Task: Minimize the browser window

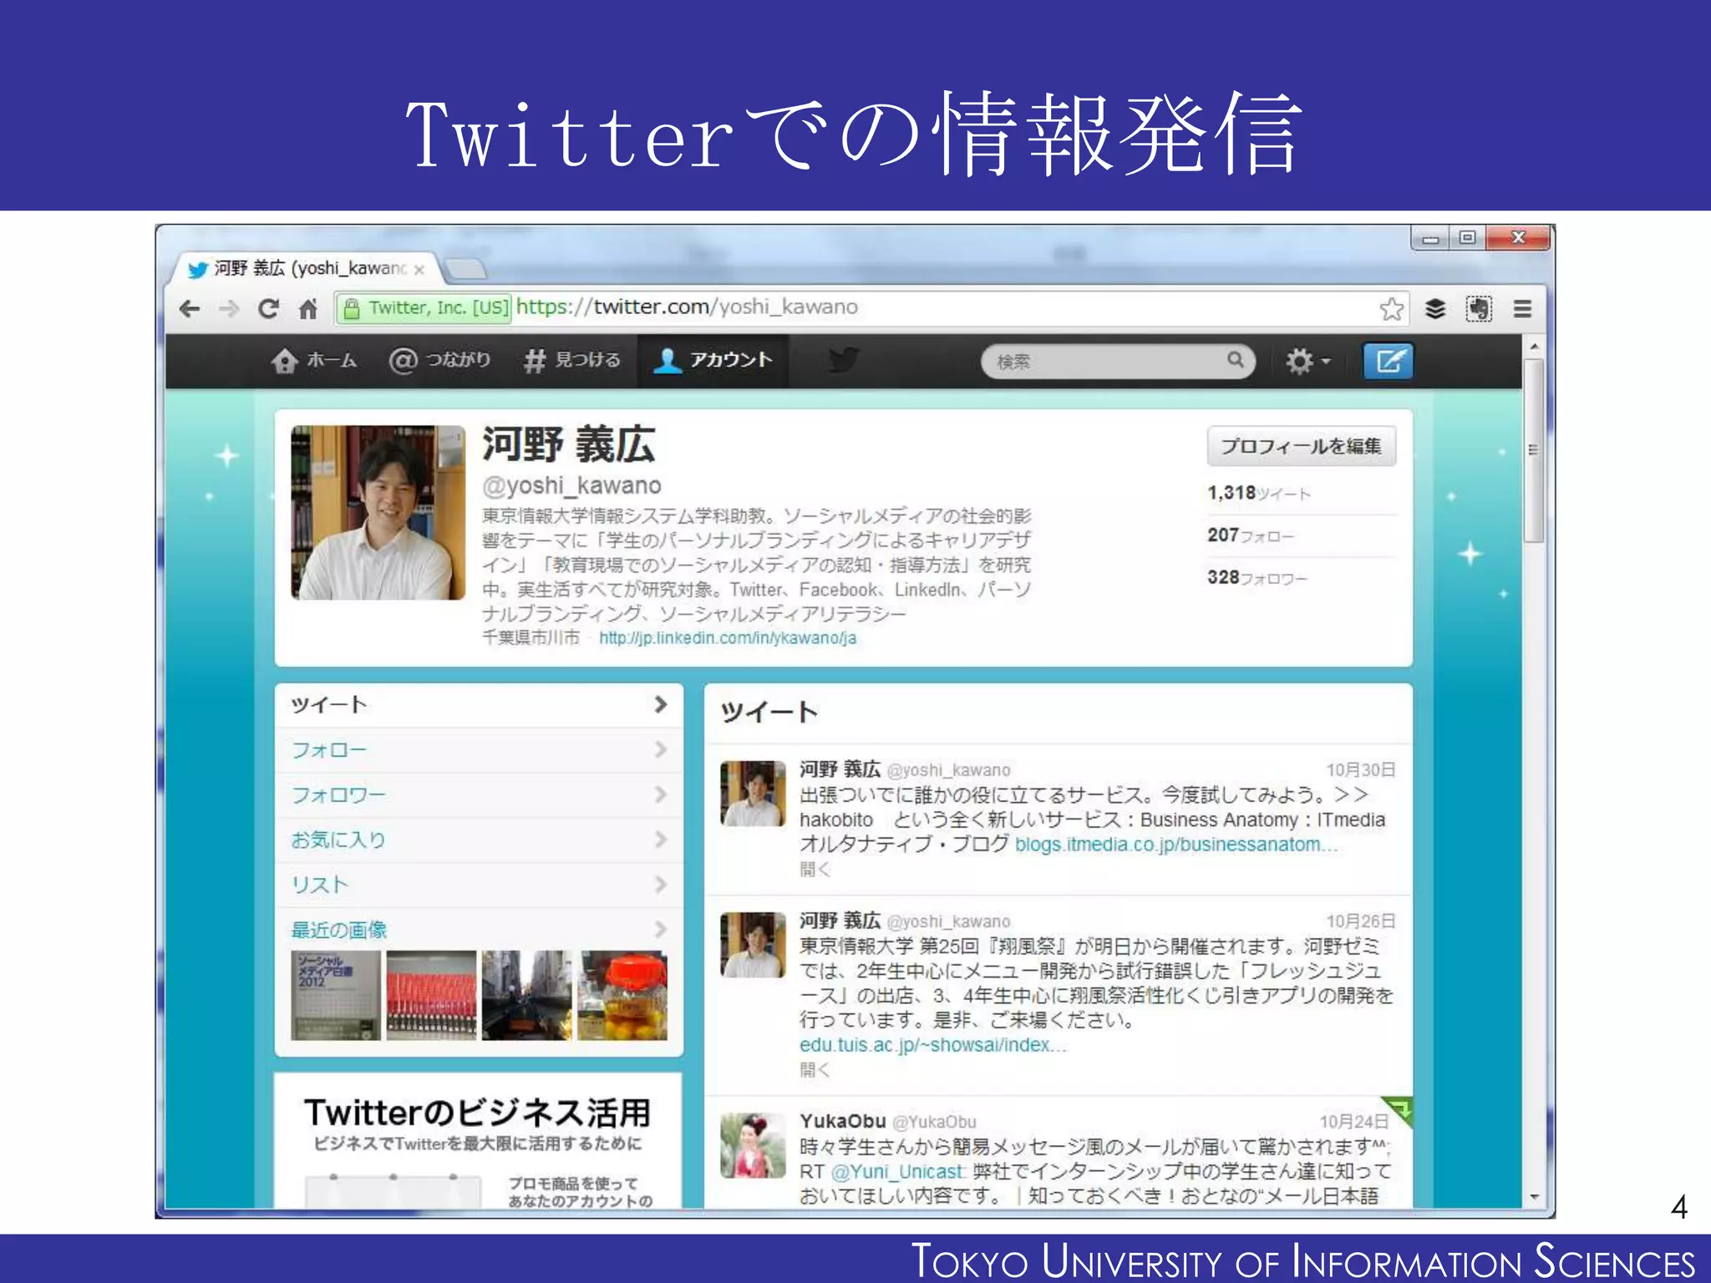Action: (1431, 238)
